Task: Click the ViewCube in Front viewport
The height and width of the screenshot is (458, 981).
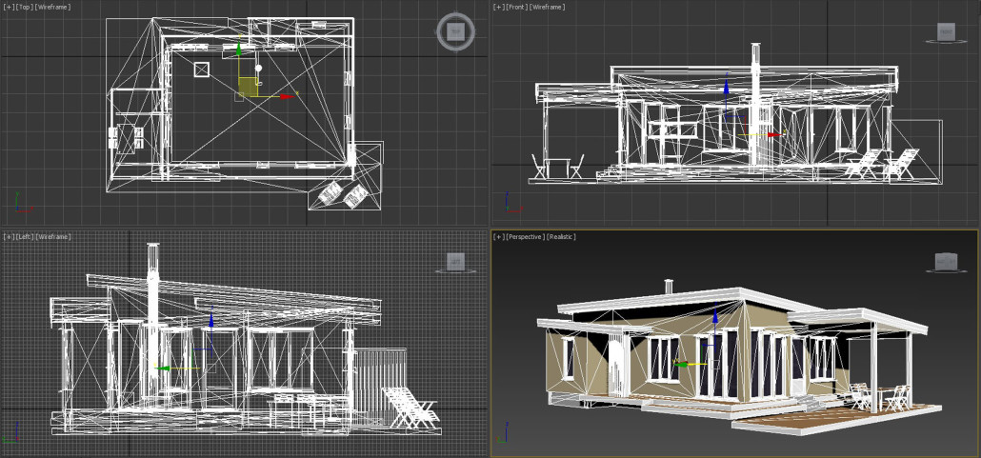Action: (946, 31)
